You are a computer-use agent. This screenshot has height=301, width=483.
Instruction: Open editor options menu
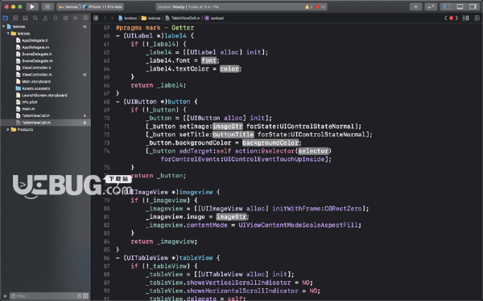[466, 18]
